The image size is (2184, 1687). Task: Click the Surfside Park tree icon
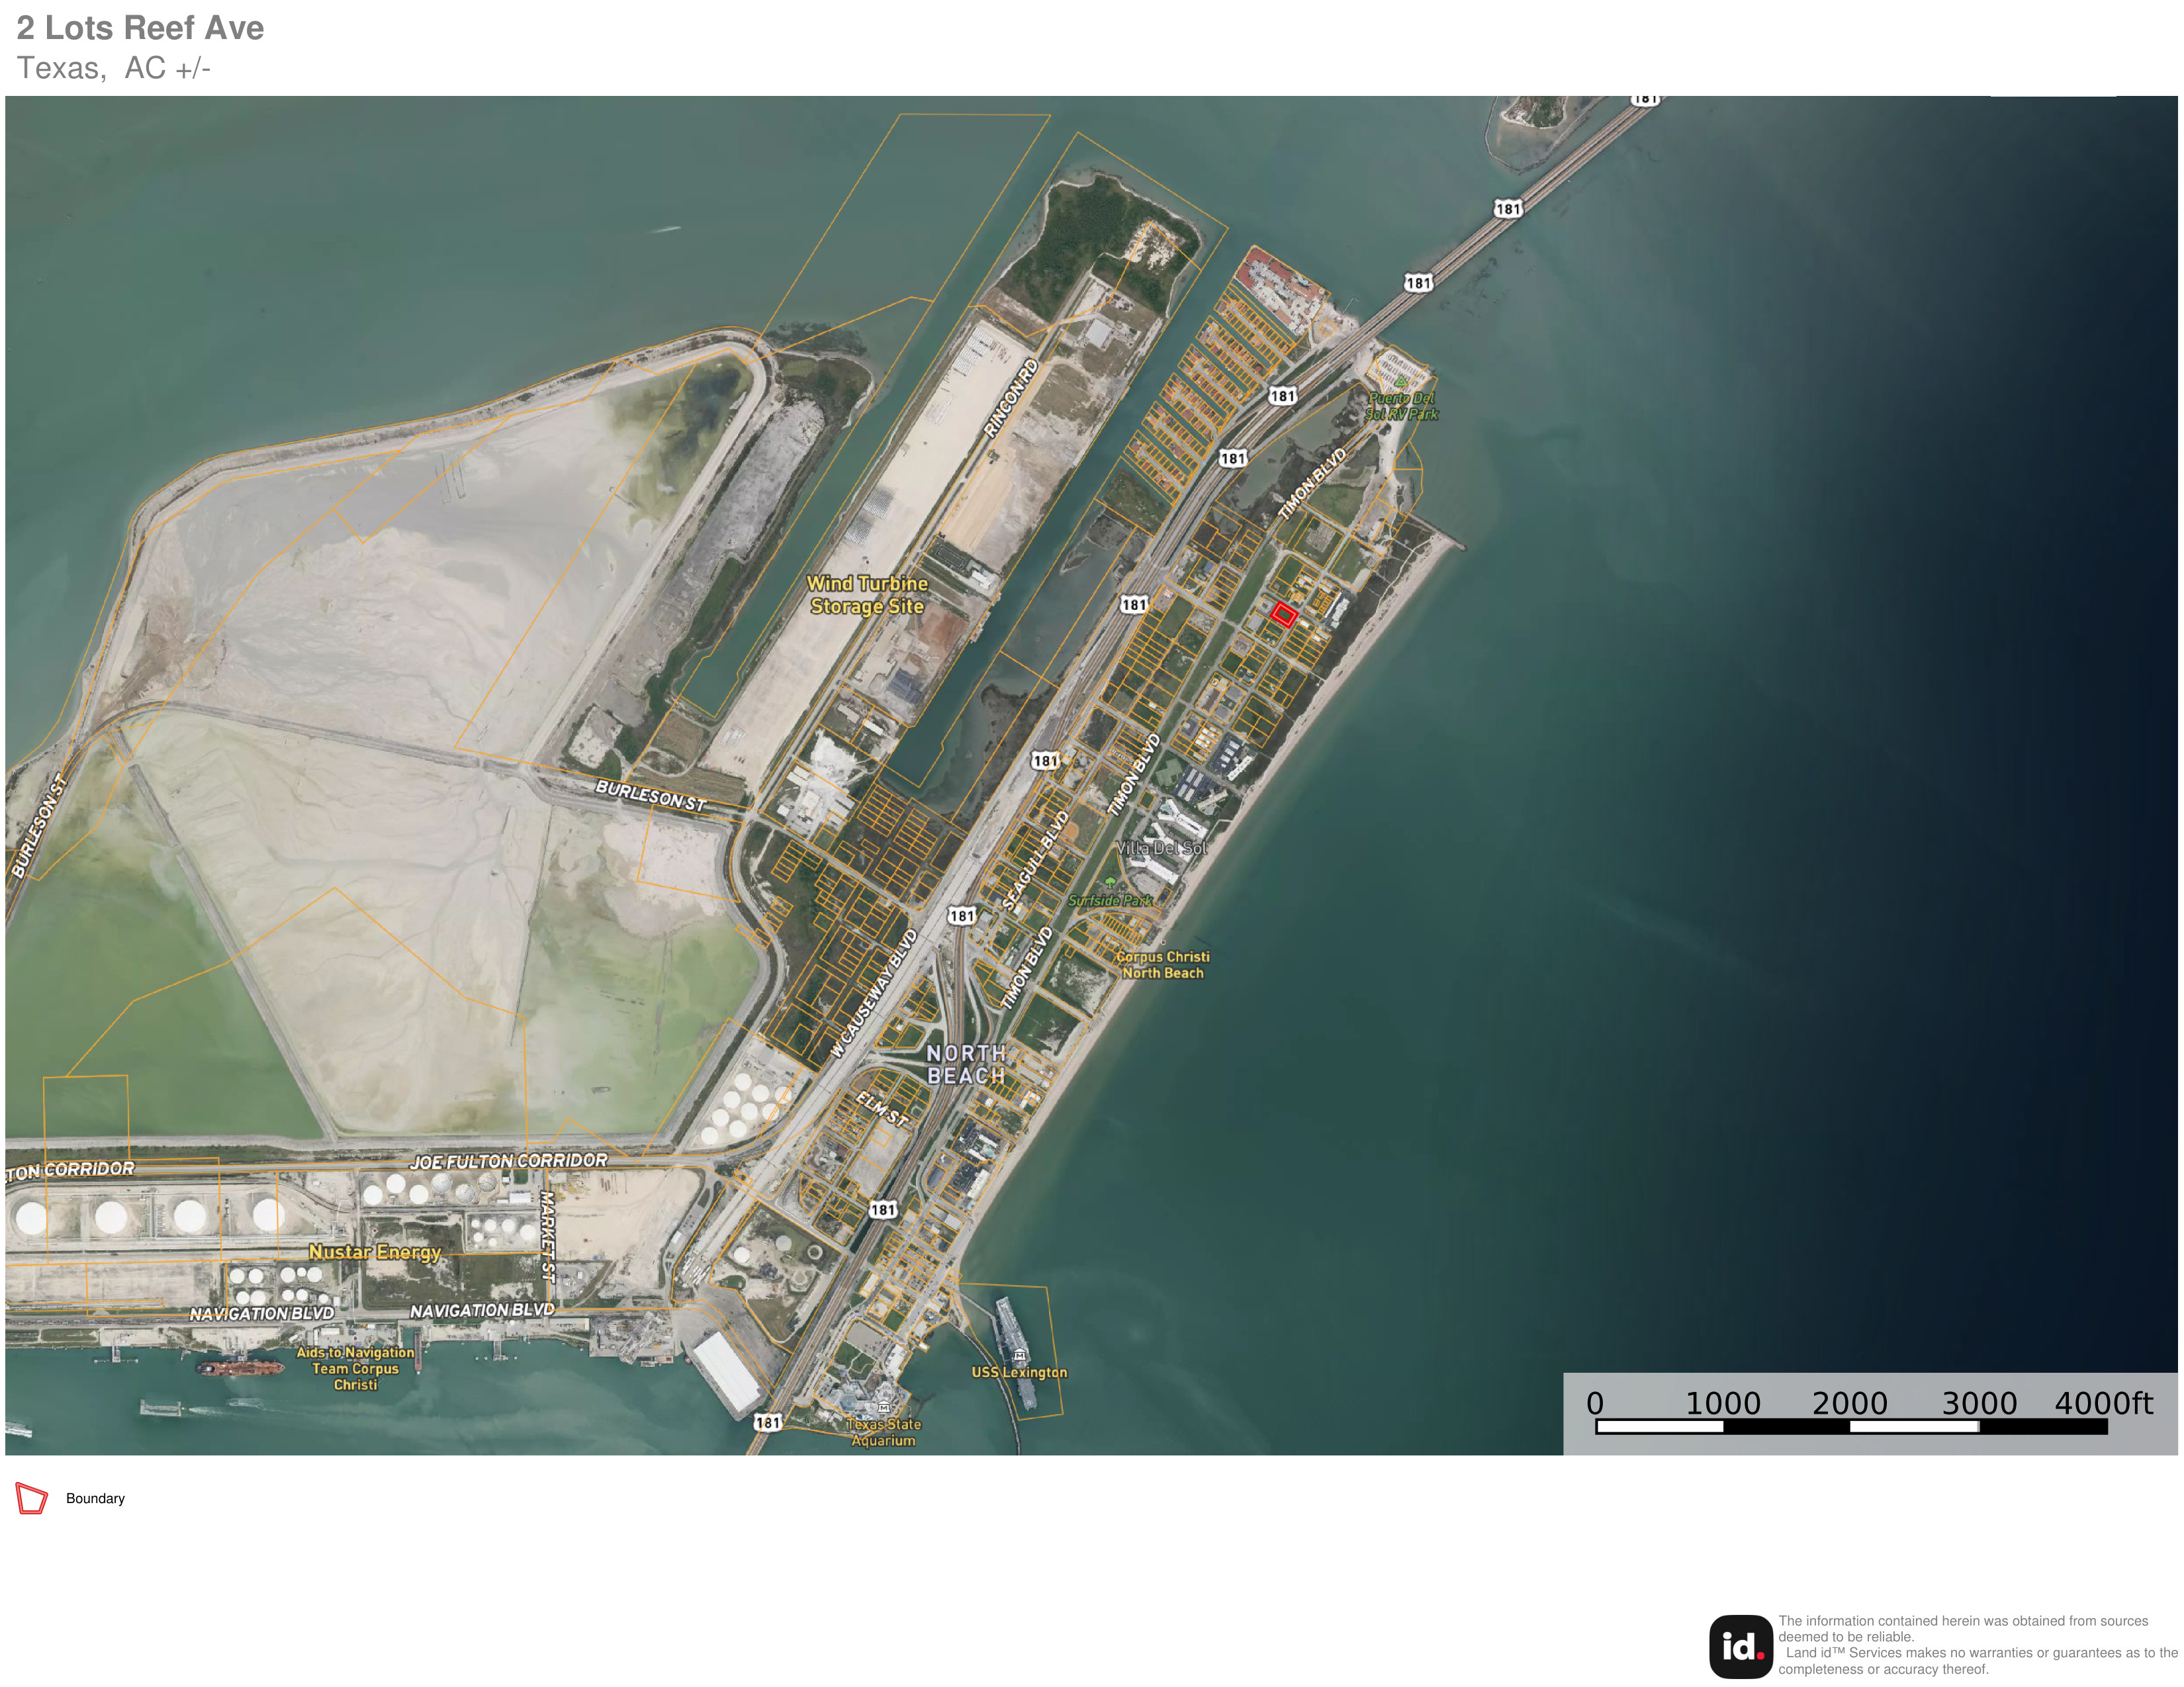click(1110, 883)
